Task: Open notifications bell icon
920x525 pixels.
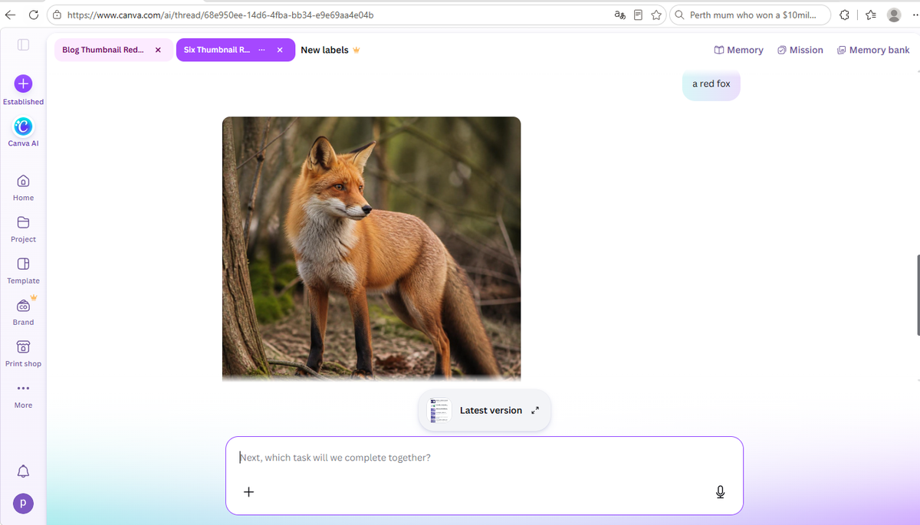Action: coord(23,470)
